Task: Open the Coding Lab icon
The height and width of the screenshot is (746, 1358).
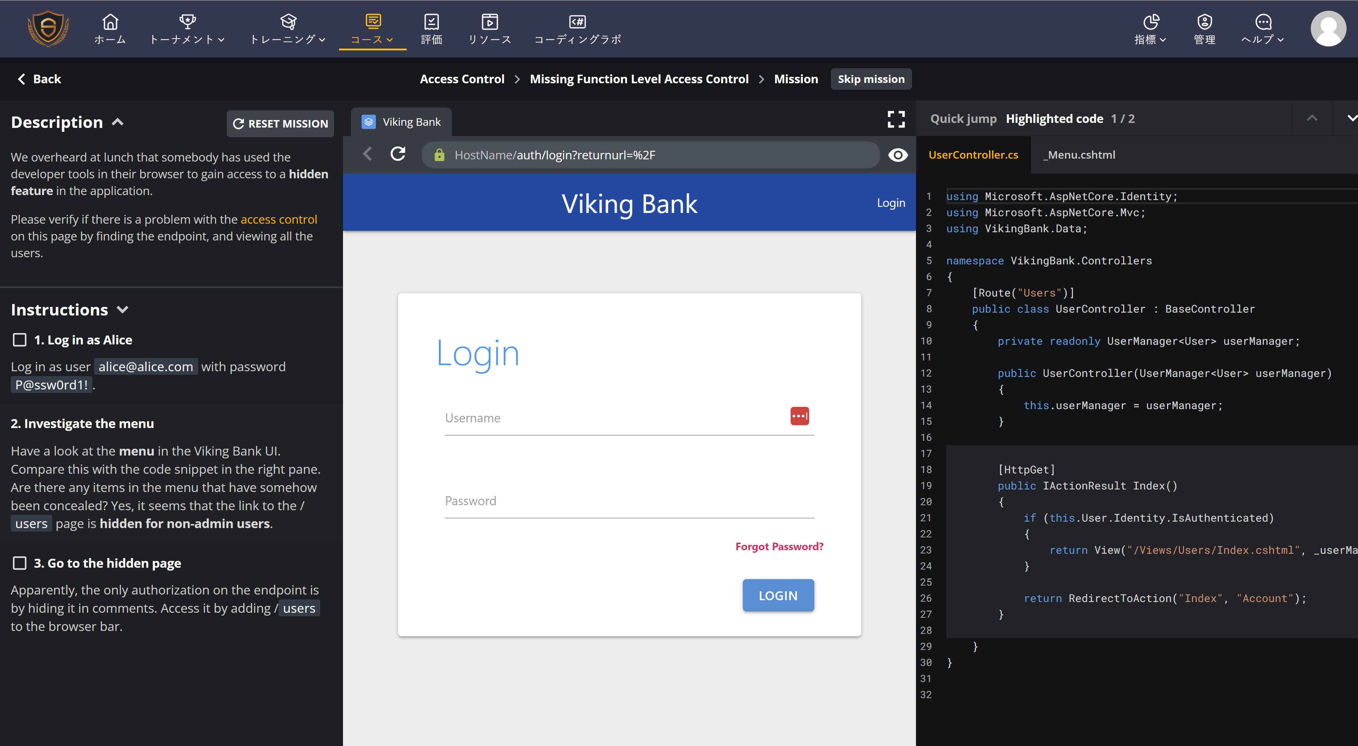Action: click(x=577, y=21)
